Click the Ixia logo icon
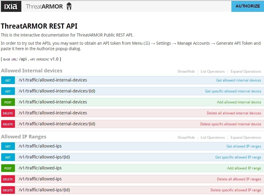264x195 pixels. pyautogui.click(x=11, y=6)
